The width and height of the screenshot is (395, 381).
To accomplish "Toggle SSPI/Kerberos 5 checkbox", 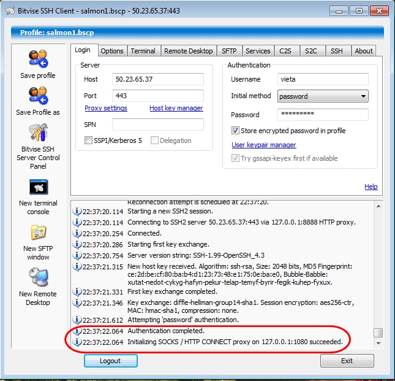I will click(x=88, y=140).
